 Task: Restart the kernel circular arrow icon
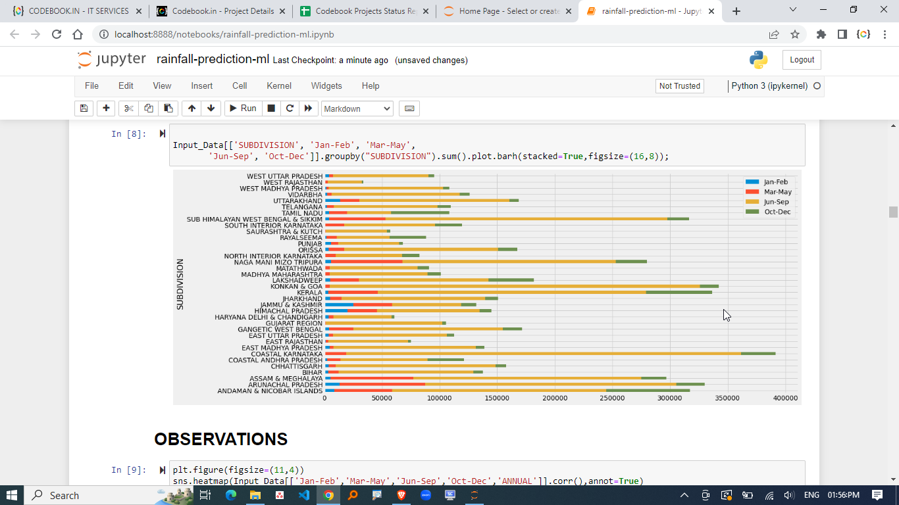click(290, 108)
